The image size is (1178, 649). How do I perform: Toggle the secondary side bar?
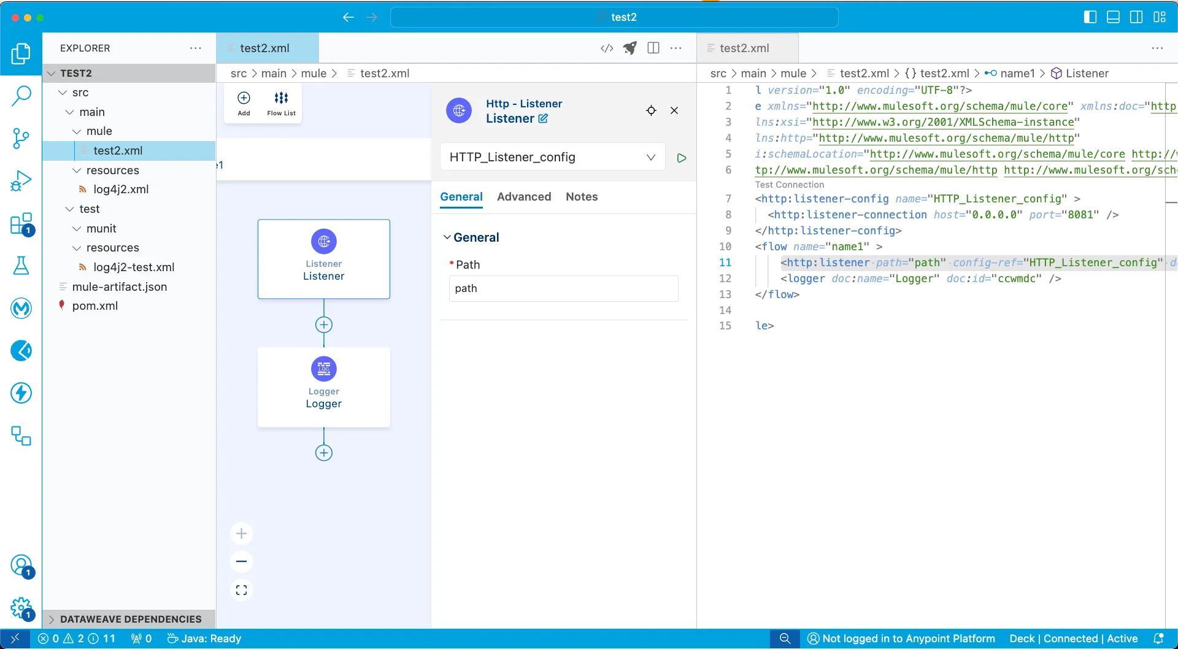tap(1136, 17)
